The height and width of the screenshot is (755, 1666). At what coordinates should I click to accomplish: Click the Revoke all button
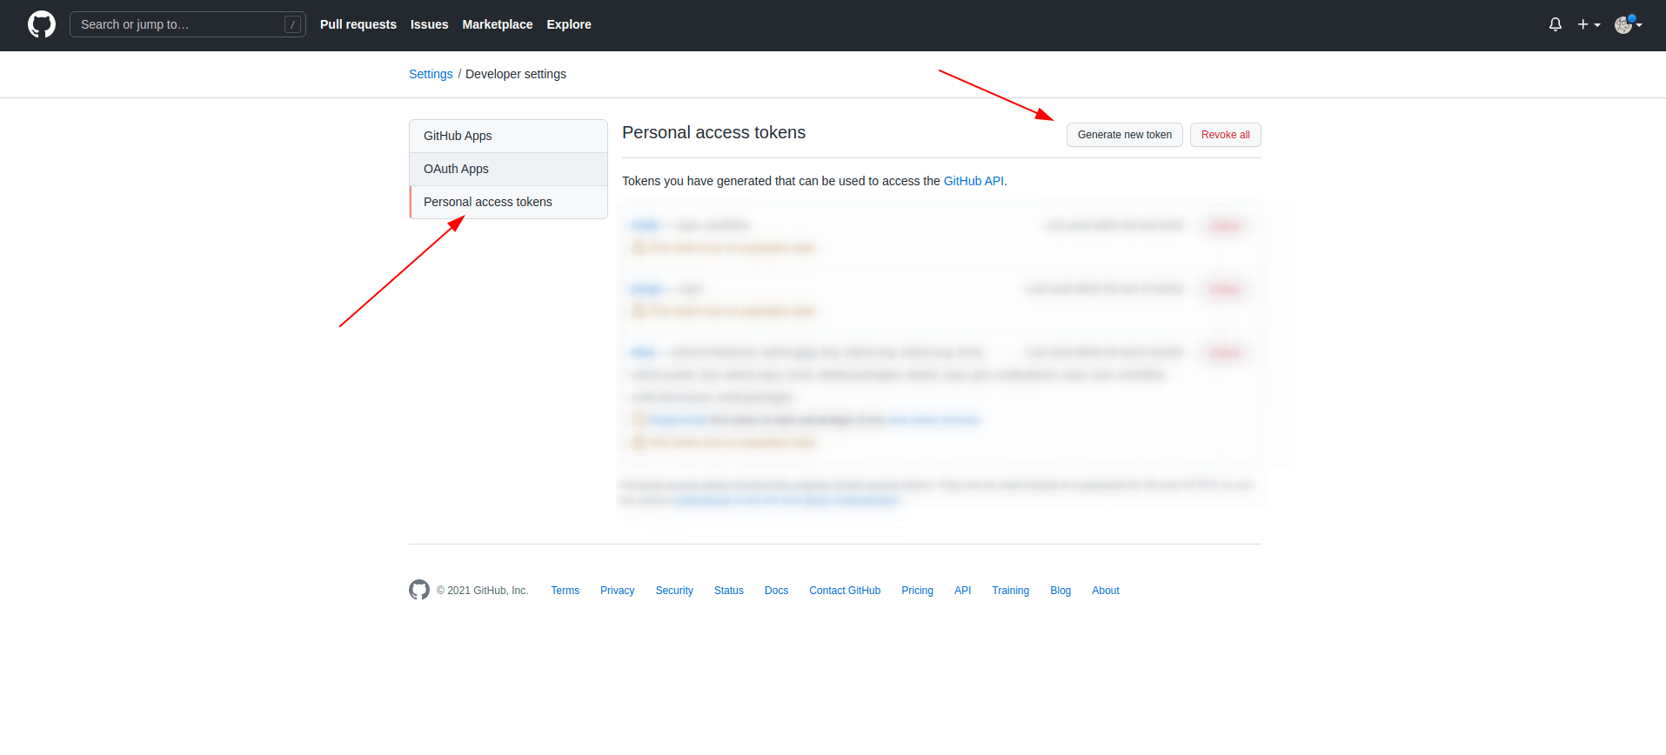(x=1225, y=135)
